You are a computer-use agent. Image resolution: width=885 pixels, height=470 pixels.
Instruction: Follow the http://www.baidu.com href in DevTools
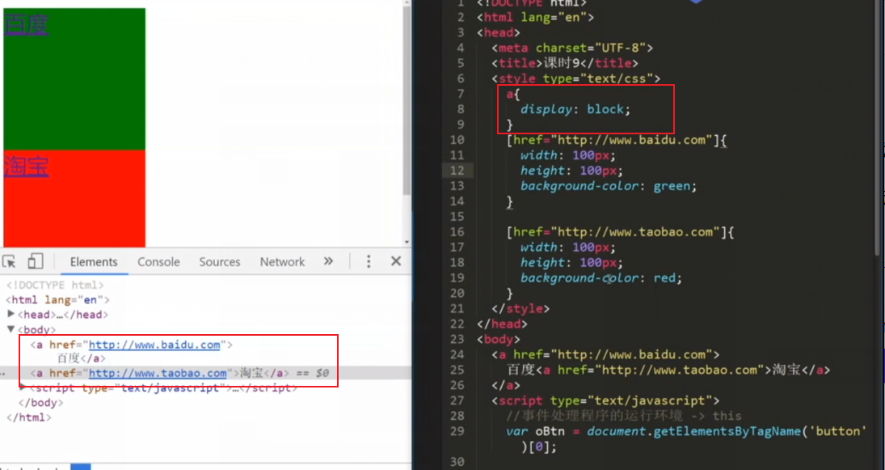(x=154, y=345)
